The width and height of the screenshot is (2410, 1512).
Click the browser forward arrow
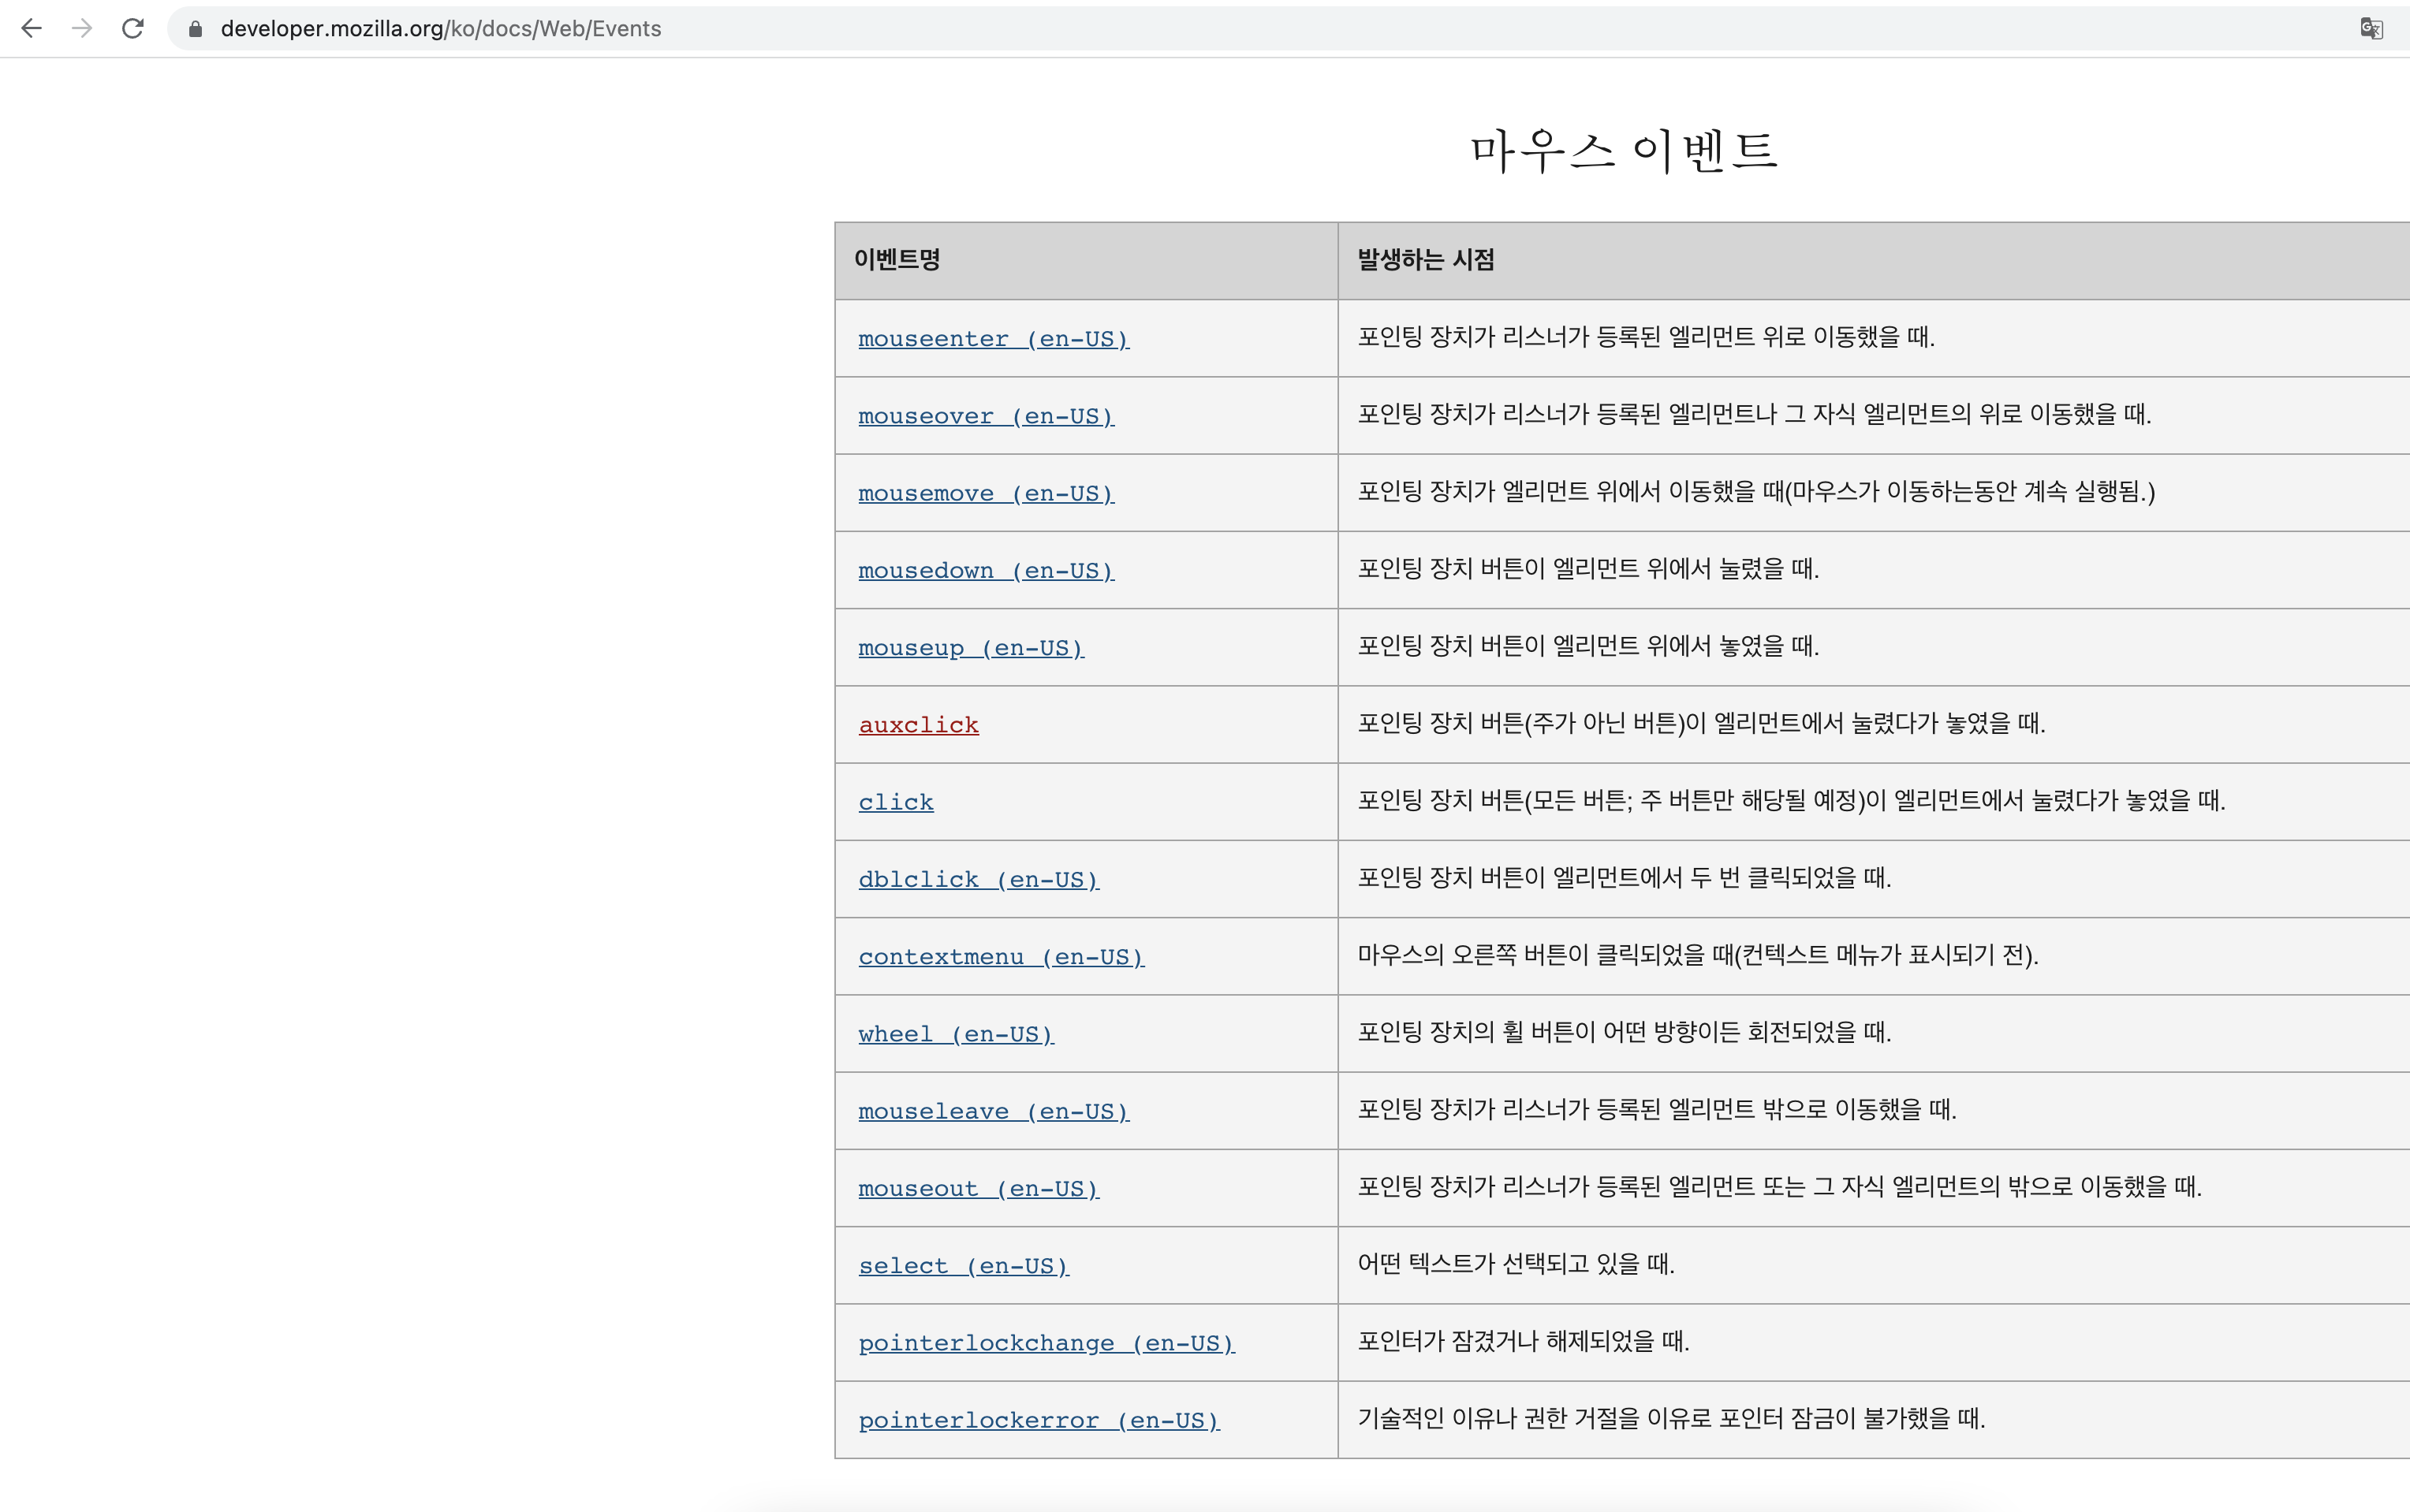click(x=82, y=29)
